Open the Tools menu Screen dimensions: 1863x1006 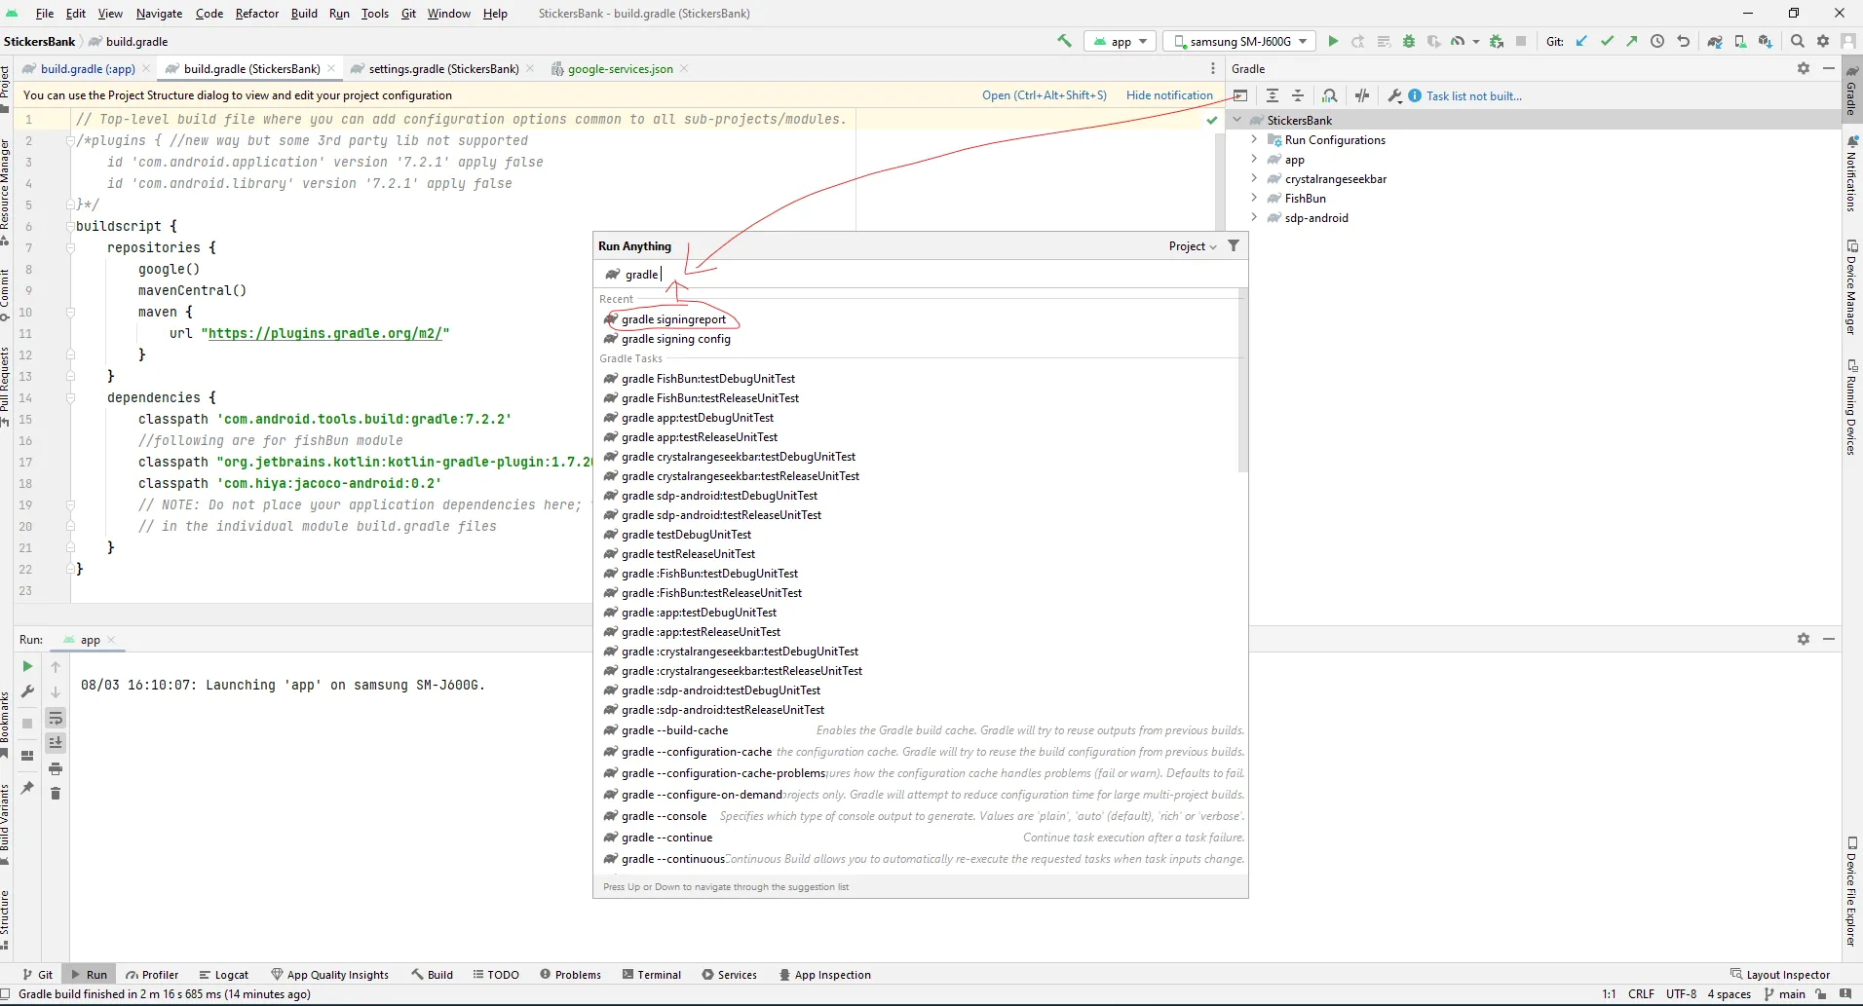click(x=374, y=14)
